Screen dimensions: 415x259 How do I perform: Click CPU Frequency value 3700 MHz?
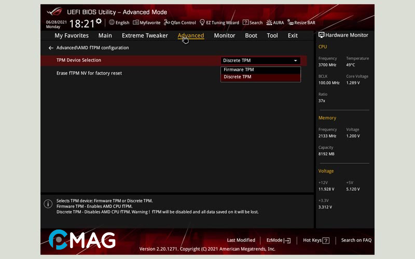[x=327, y=65]
